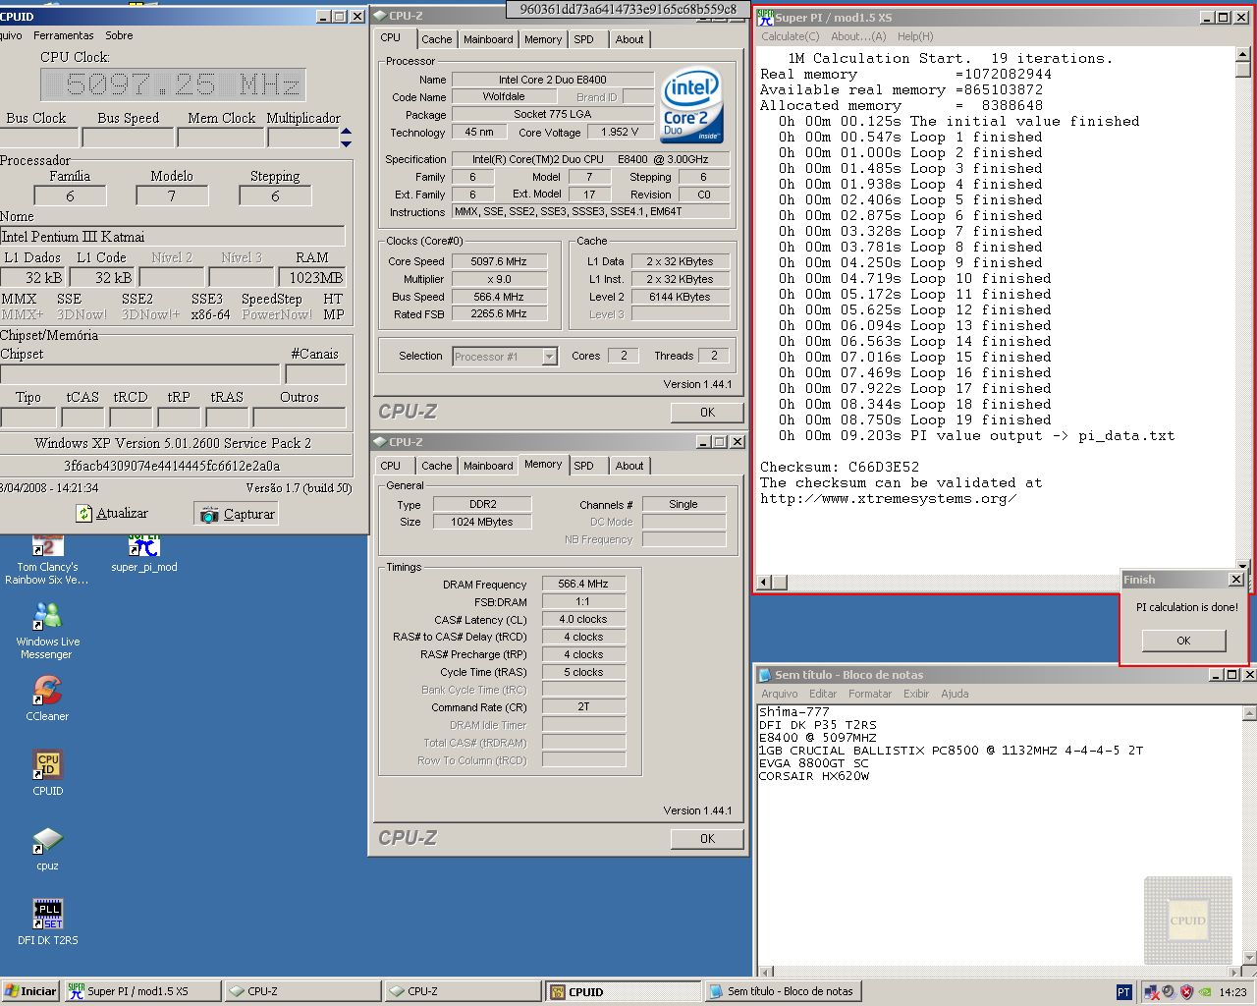Click the Super PI title bar icon
The image size is (1257, 1006).
(x=766, y=17)
